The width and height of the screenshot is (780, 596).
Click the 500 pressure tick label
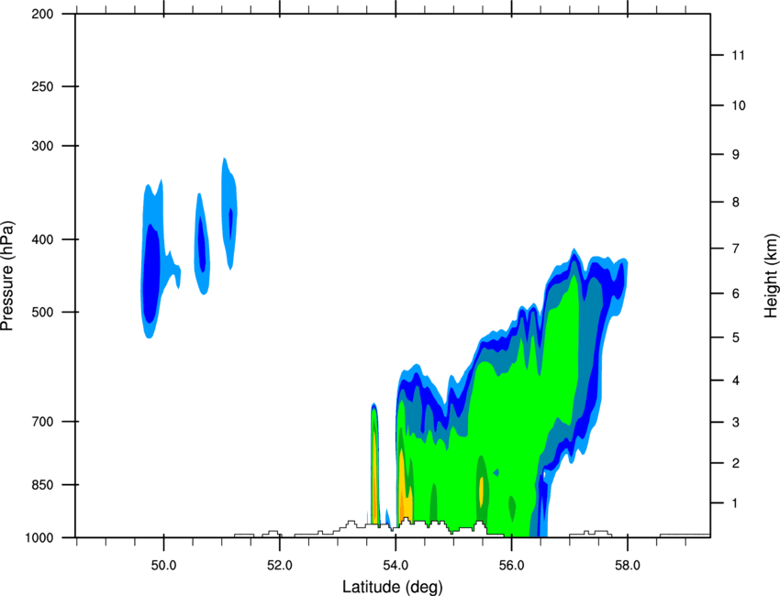(42, 312)
